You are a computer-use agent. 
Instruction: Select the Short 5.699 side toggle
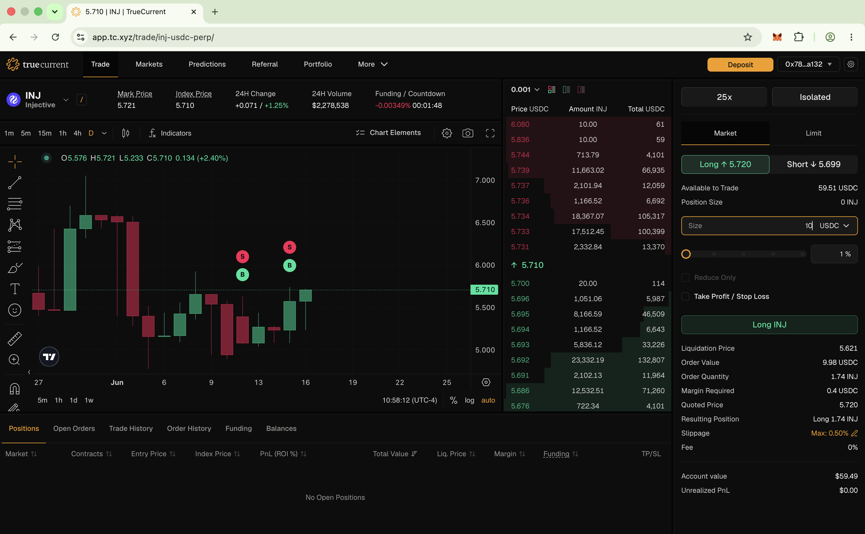[813, 164]
